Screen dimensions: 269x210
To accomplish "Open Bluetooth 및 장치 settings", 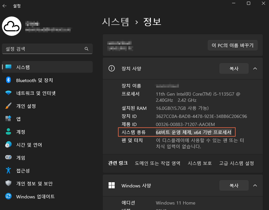I will click(47, 80).
